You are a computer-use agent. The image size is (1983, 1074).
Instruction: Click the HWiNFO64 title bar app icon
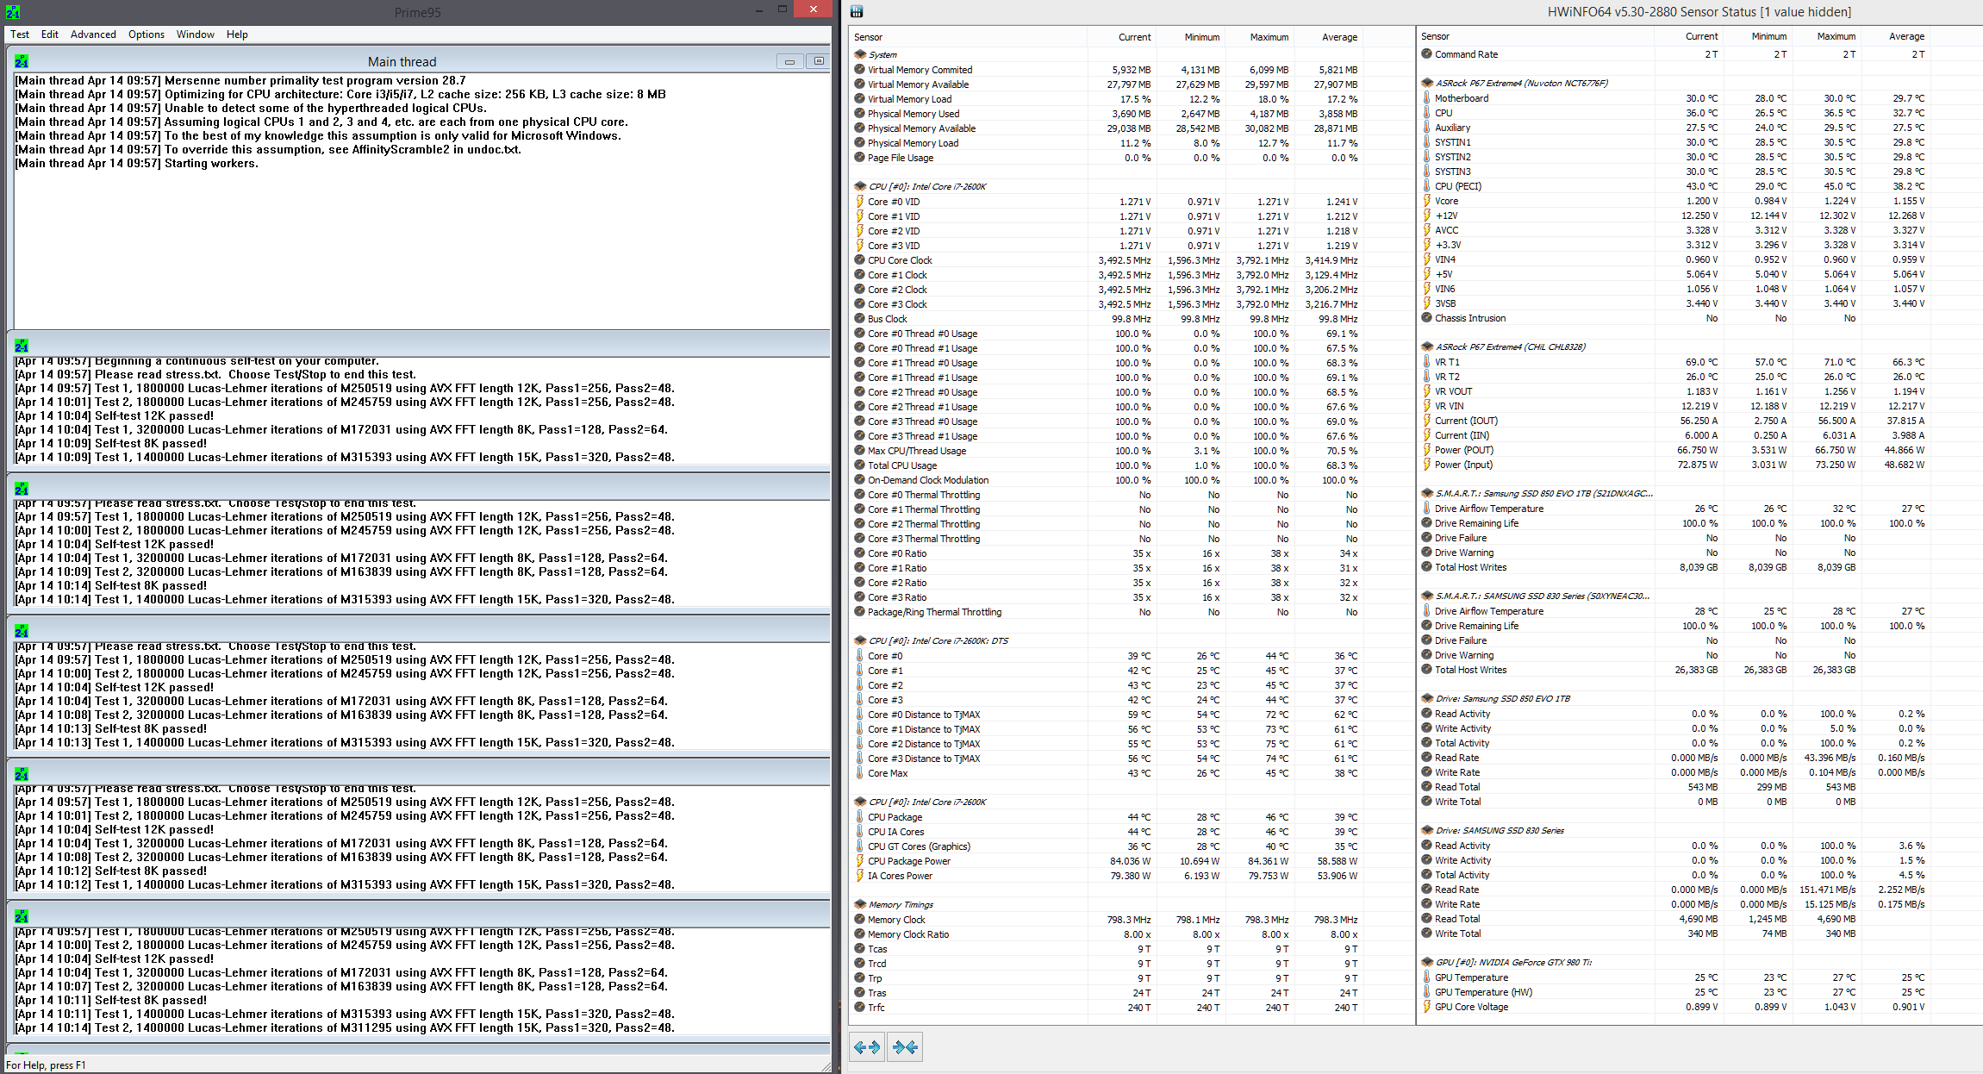tap(857, 11)
